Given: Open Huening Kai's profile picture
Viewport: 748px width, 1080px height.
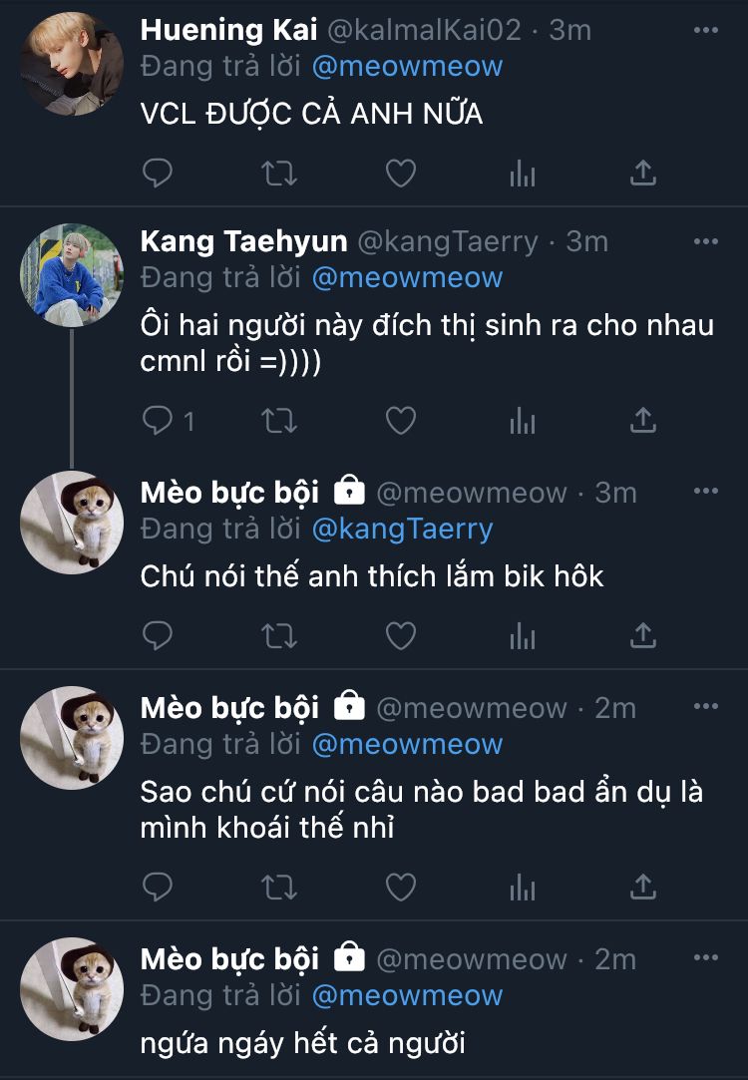Looking at the screenshot, I should [72, 64].
